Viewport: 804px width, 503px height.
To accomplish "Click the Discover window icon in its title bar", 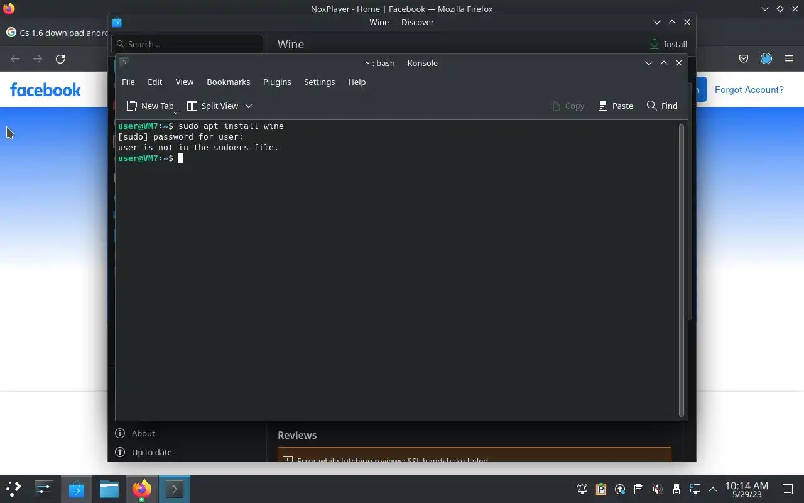I will [x=117, y=22].
